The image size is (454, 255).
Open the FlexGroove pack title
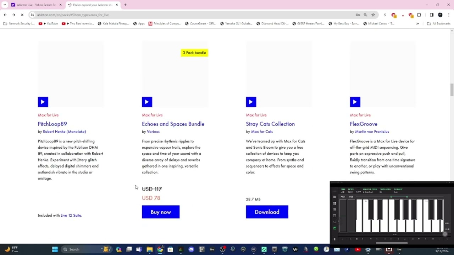tap(364, 124)
